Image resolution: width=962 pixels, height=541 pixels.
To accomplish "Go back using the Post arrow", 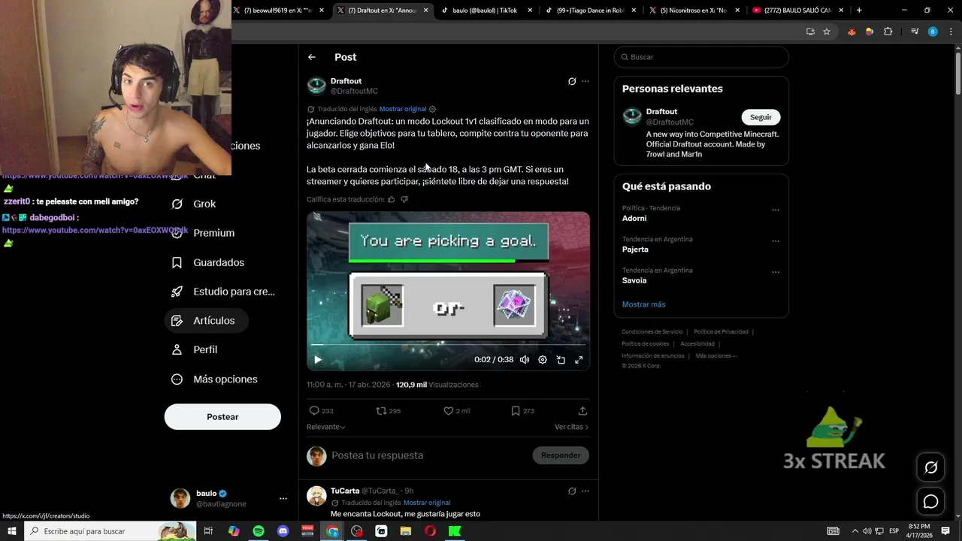I will (x=312, y=57).
